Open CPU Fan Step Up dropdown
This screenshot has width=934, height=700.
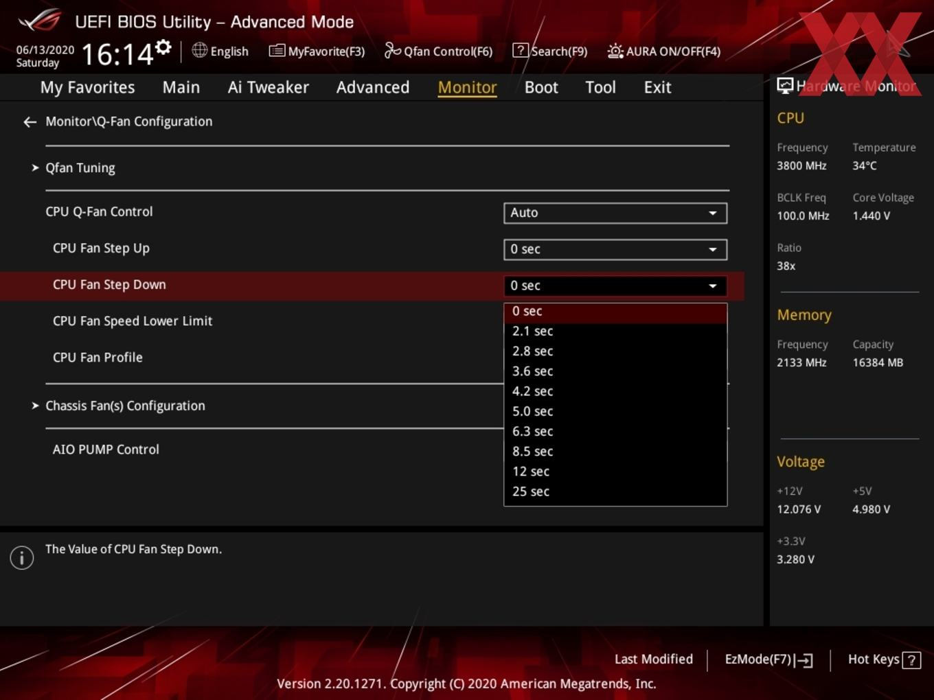pyautogui.click(x=615, y=249)
